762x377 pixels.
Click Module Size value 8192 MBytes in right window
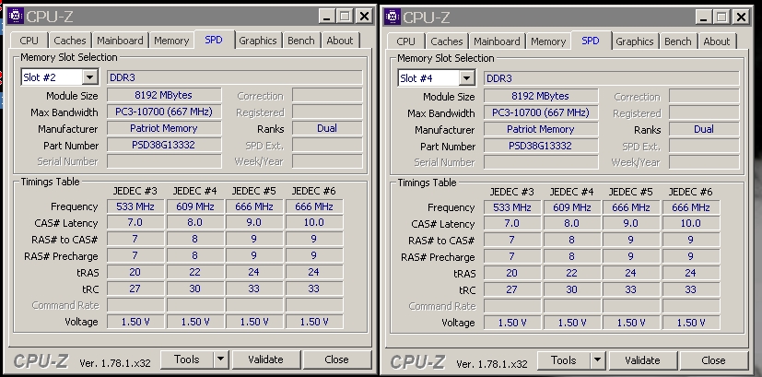point(540,96)
